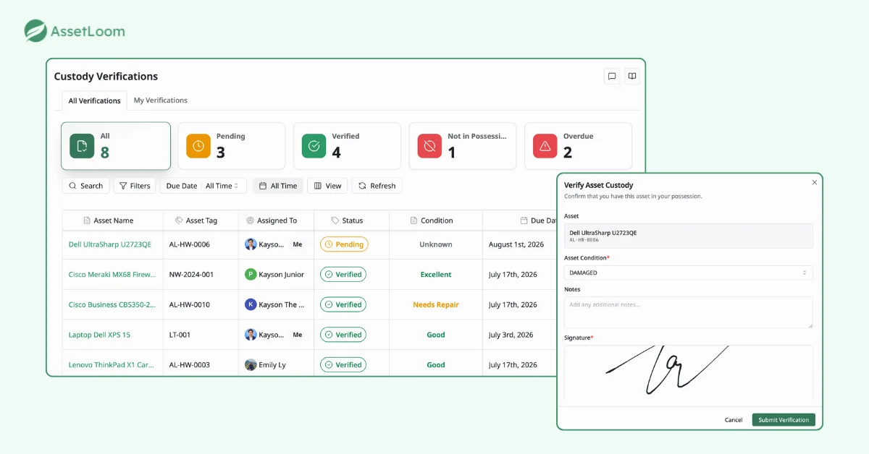Open the Cisco Meraki MX68 asset link

point(112,275)
